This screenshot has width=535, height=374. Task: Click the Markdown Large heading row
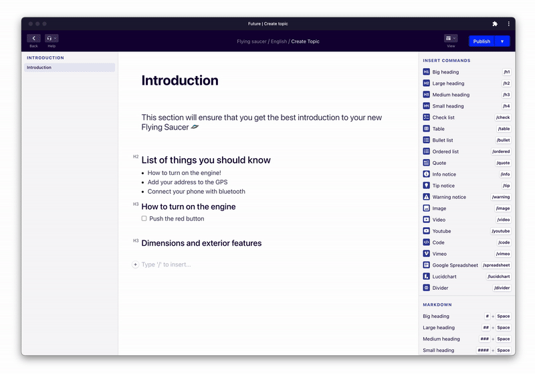(466, 327)
